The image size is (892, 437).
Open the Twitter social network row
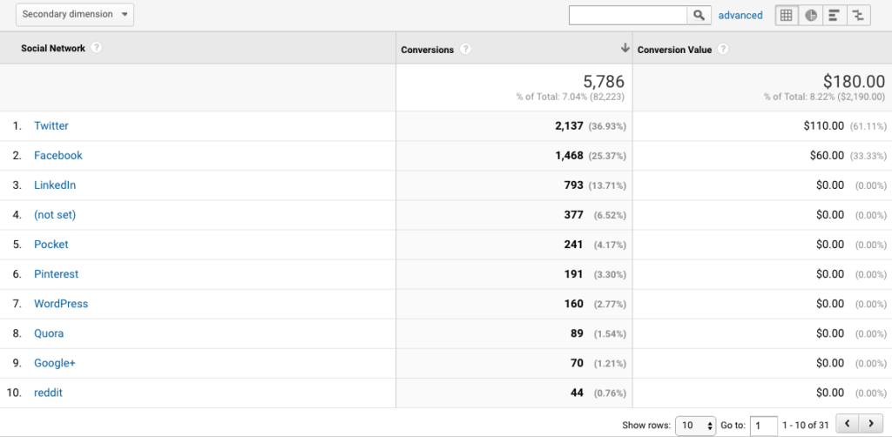point(51,125)
